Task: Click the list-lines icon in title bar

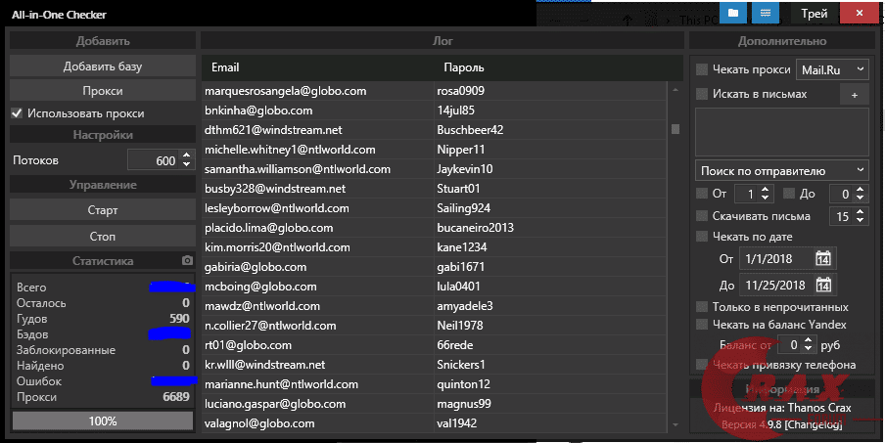Action: pyautogui.click(x=766, y=13)
